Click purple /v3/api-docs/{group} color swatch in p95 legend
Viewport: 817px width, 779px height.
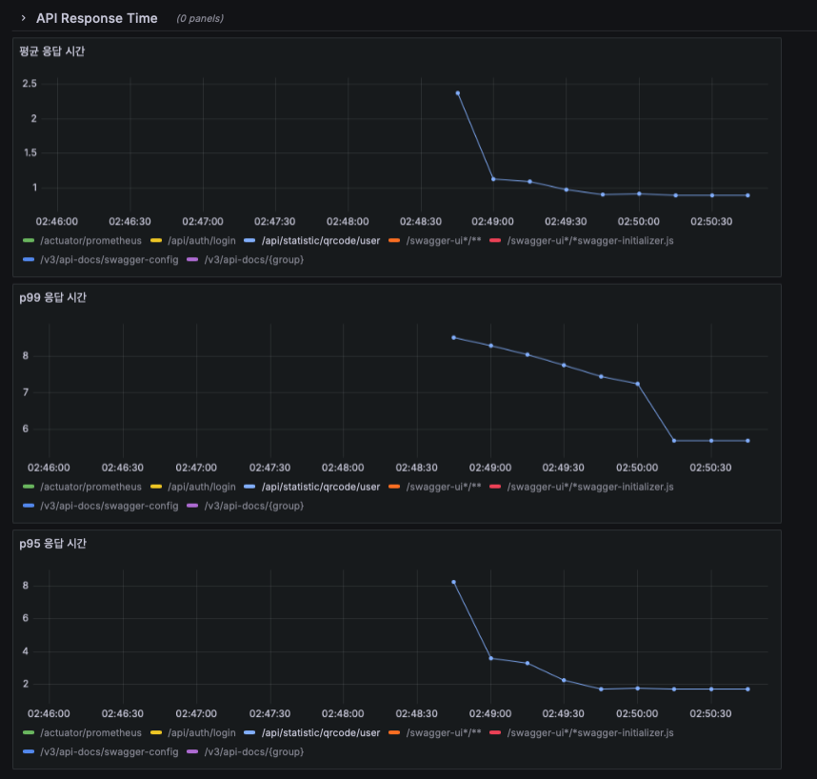(192, 752)
